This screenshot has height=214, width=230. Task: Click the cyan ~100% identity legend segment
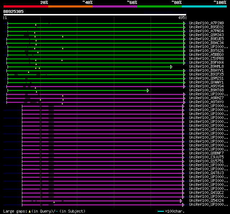coord(204,6)
